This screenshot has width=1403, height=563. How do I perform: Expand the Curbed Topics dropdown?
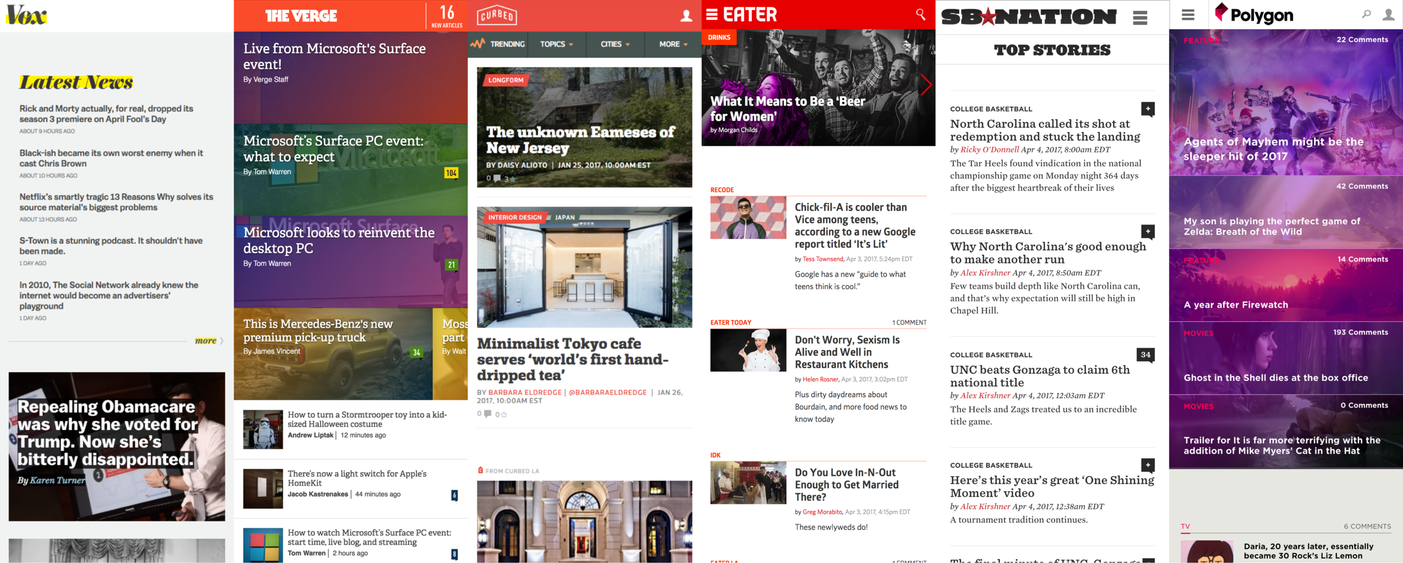tap(556, 44)
